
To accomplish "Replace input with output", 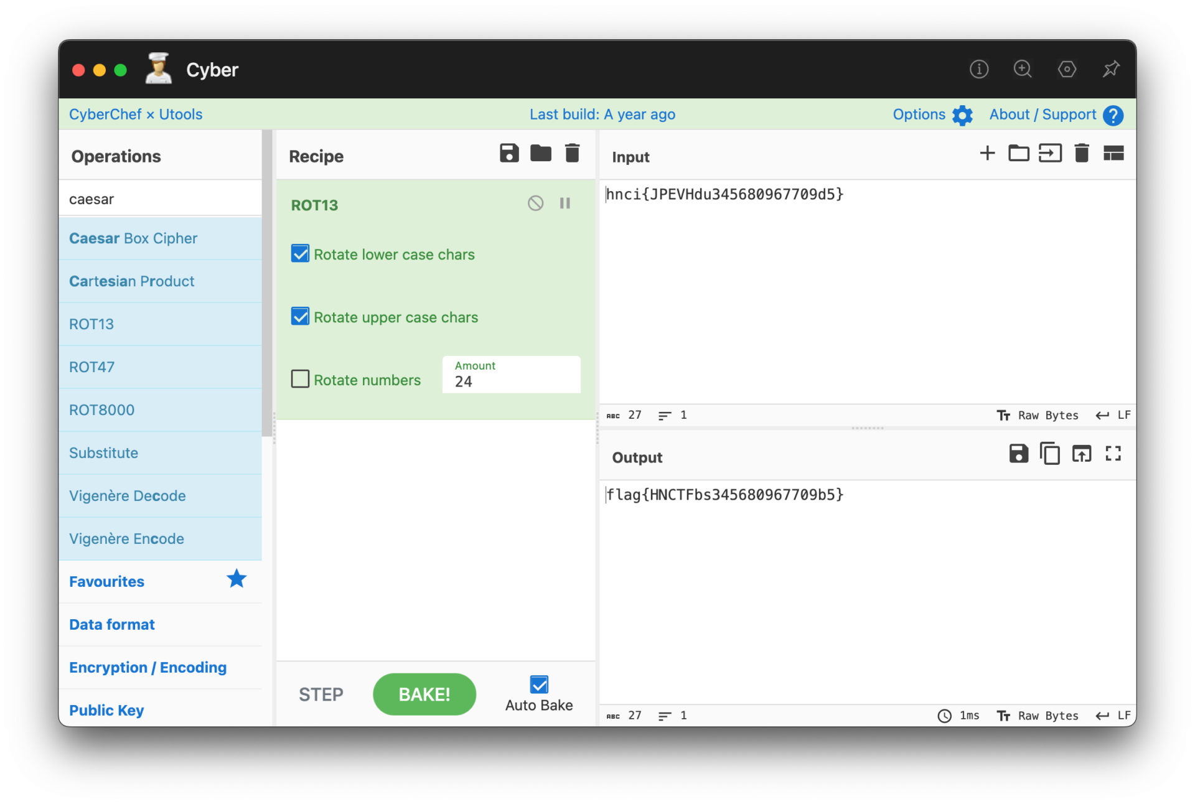I will coord(1082,454).
